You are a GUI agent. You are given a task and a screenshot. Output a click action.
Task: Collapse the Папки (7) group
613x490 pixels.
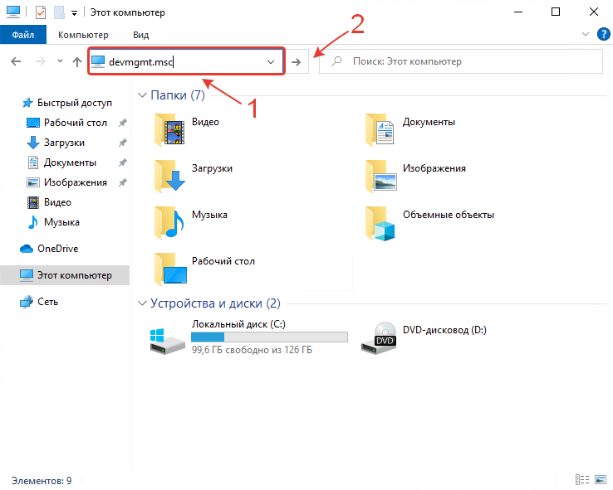(x=142, y=95)
